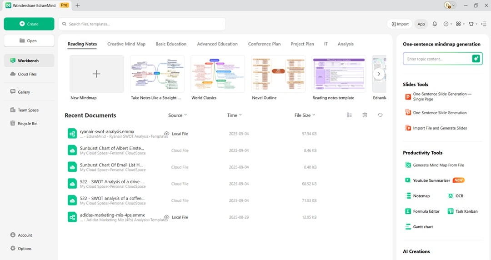Open the skin shirt theme dropdown
This screenshot has width=491, height=260.
tap(472, 24)
